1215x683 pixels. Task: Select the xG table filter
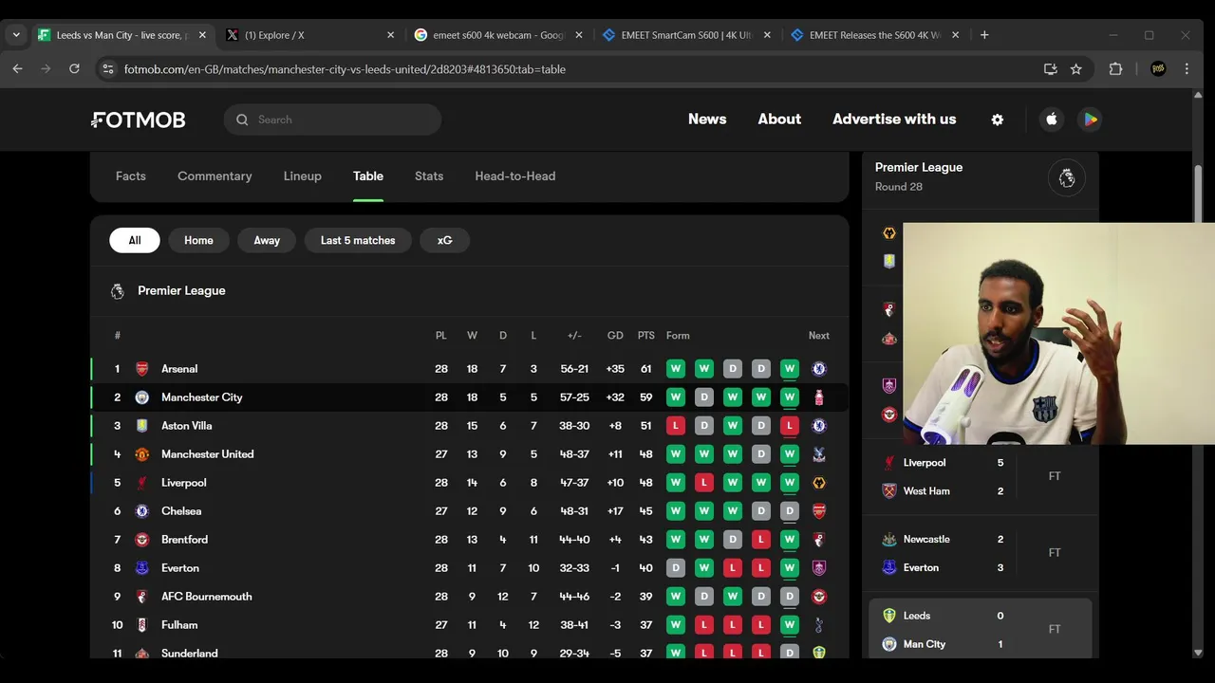click(444, 240)
